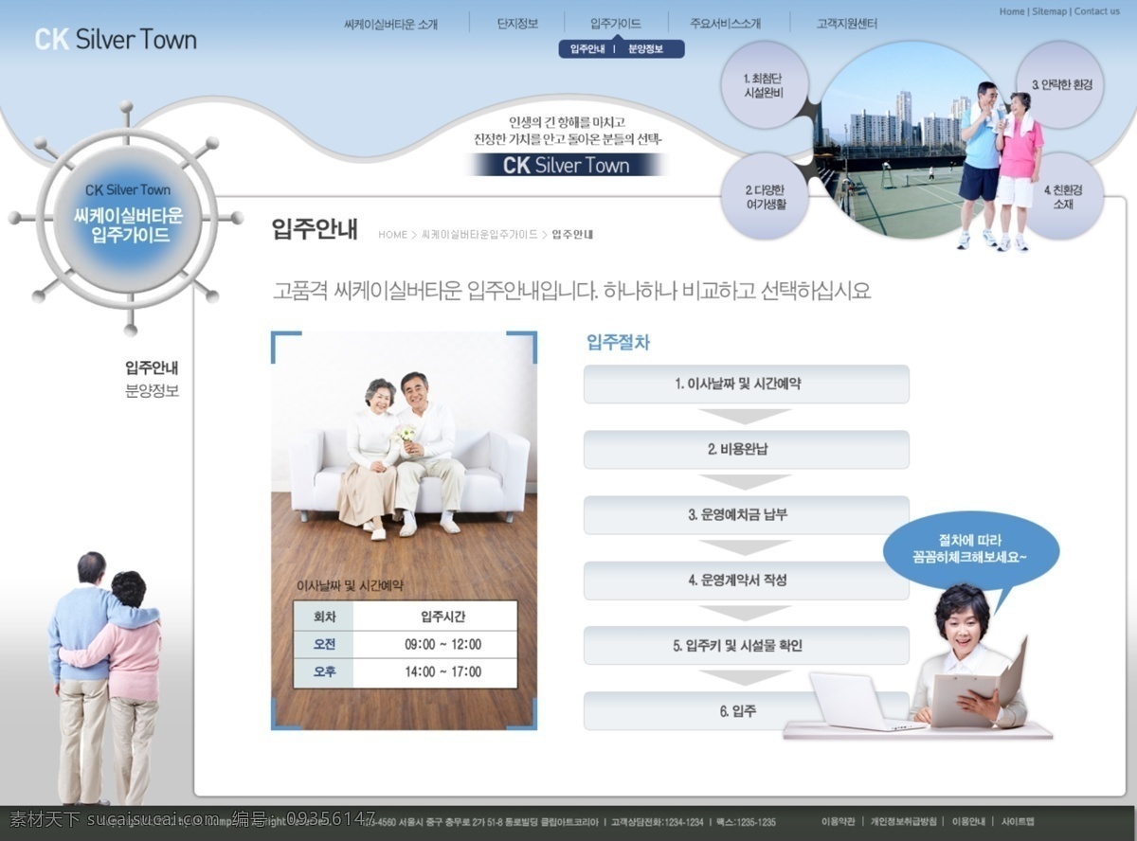Click the 2. 다양한 여가생활 circle
The width and height of the screenshot is (1137, 841).
[x=765, y=196]
